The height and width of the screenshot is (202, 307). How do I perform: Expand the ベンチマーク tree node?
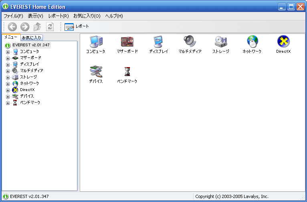(x=8, y=103)
